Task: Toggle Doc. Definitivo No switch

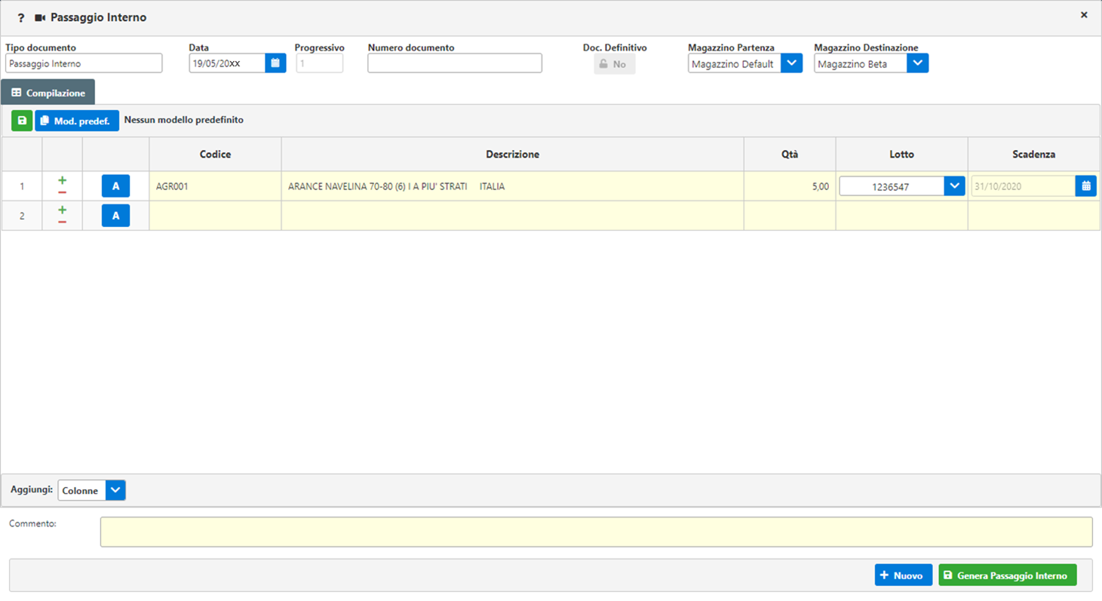Action: point(614,64)
